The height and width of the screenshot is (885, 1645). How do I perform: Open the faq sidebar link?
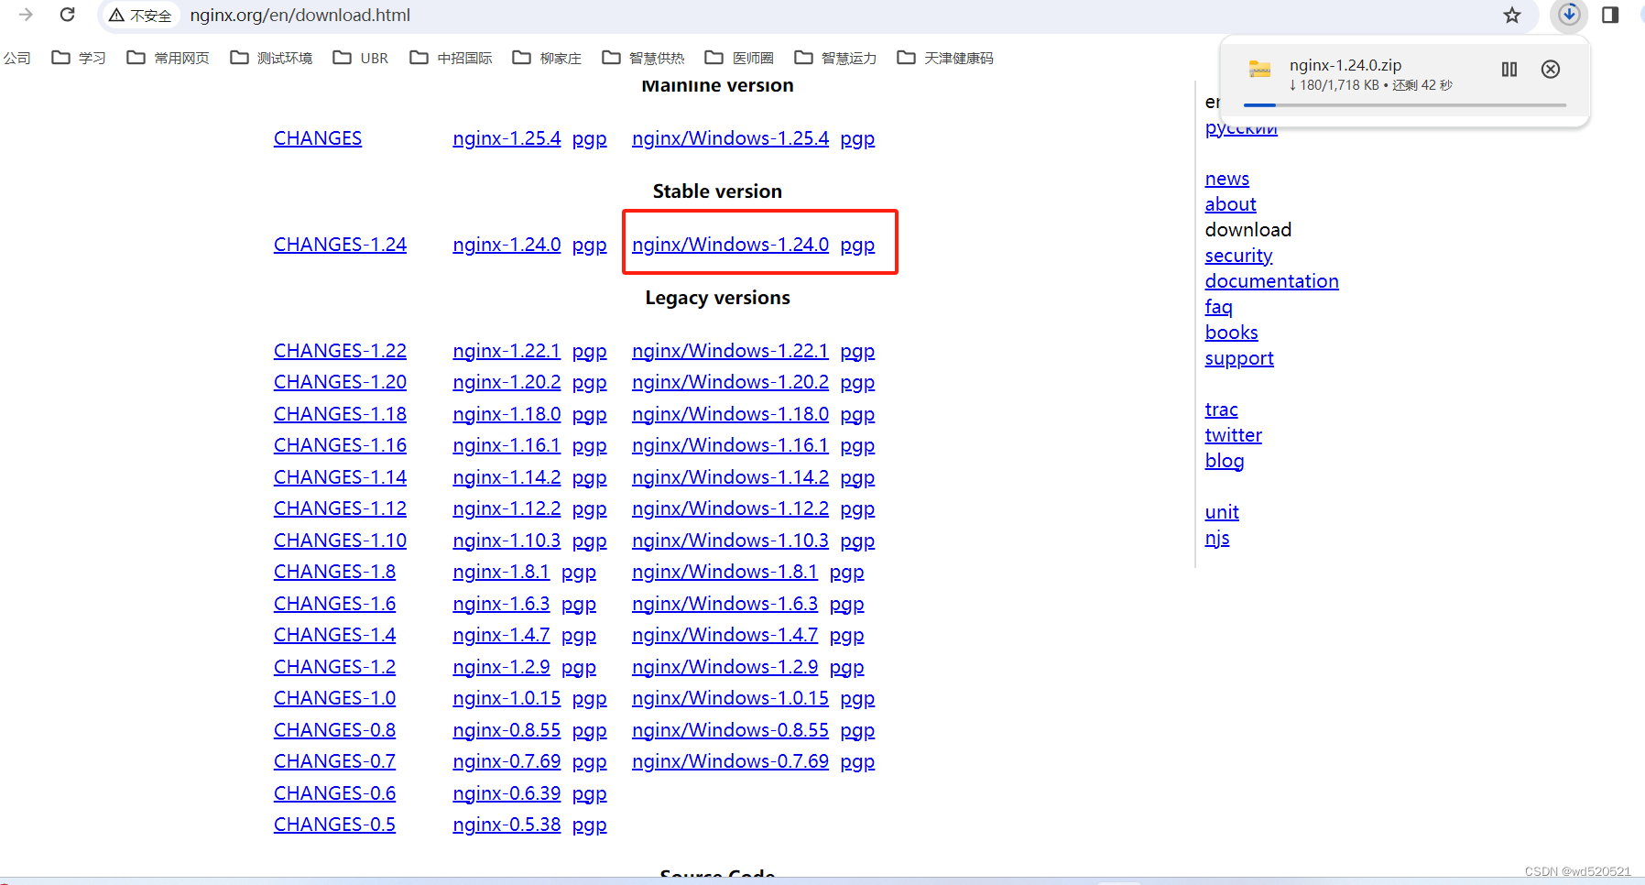click(x=1218, y=307)
